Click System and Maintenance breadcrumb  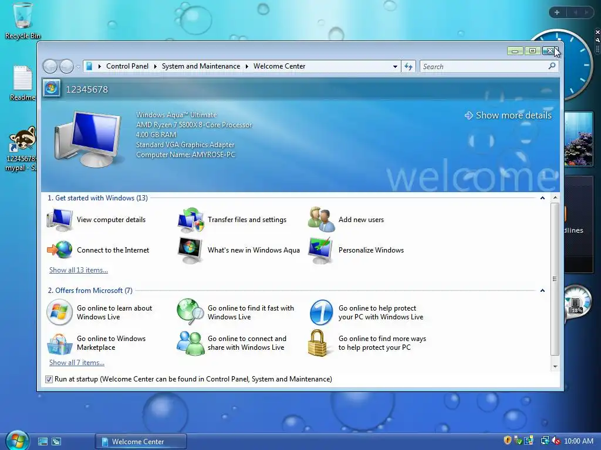201,66
